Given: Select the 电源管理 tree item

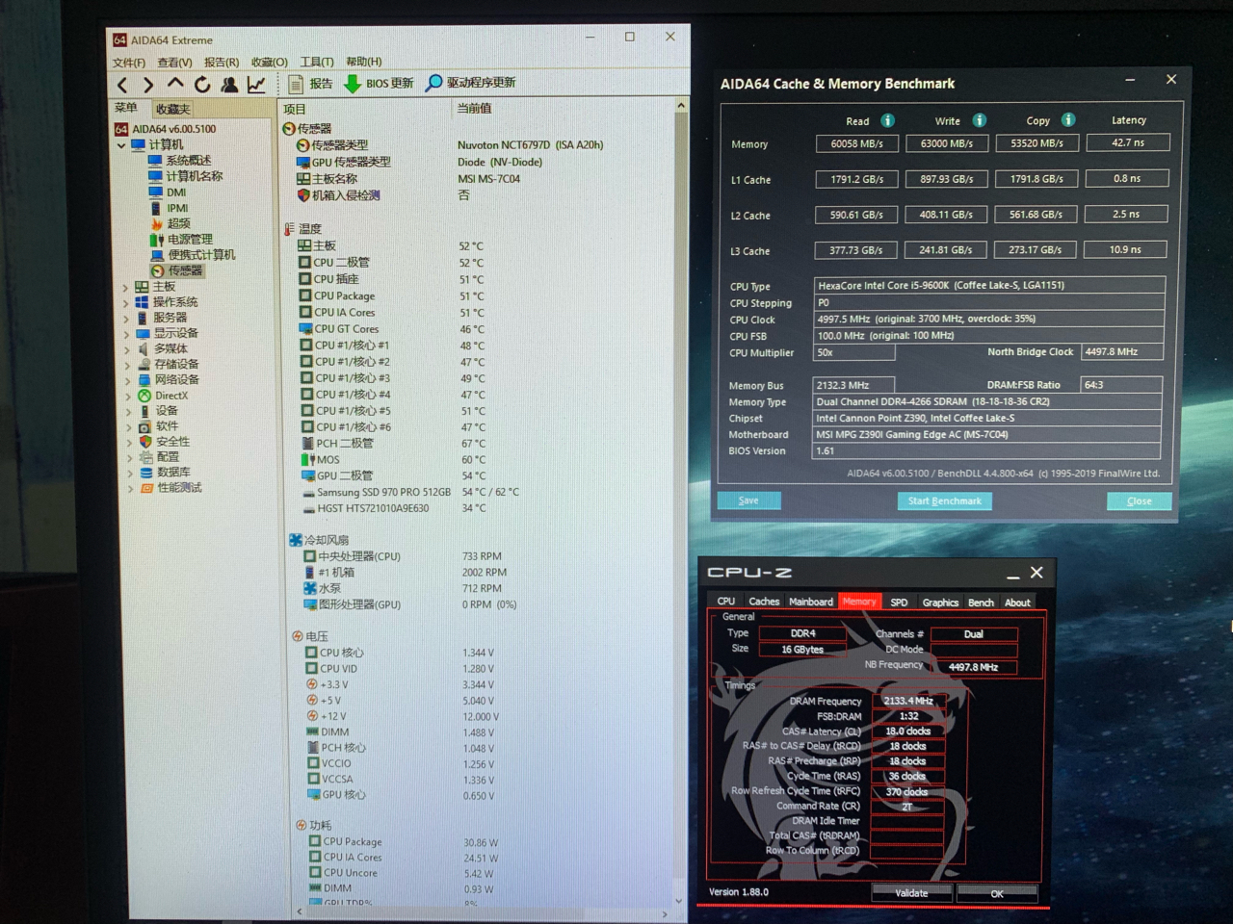Looking at the screenshot, I should 181,239.
